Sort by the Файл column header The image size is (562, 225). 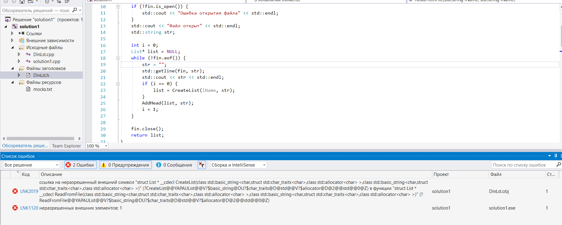coord(517,174)
